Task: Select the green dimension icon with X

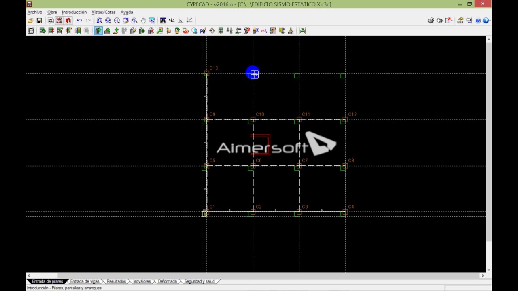Action: click(x=303, y=31)
